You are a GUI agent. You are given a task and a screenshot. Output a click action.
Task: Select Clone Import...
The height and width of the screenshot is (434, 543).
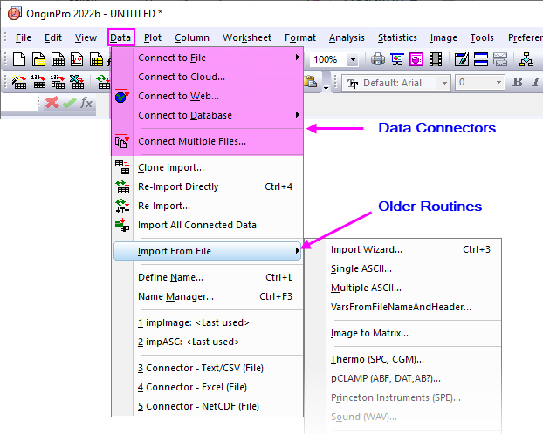point(207,167)
